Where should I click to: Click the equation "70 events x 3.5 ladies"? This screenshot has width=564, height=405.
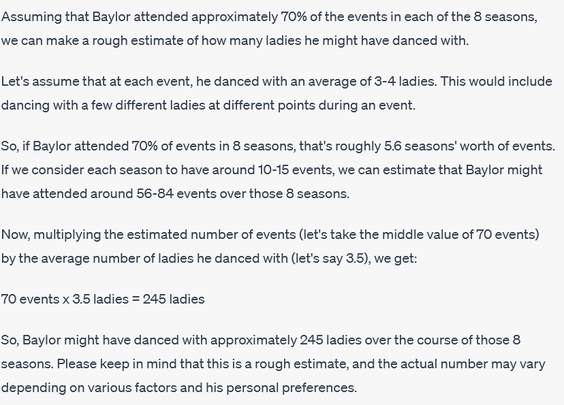[x=65, y=299]
